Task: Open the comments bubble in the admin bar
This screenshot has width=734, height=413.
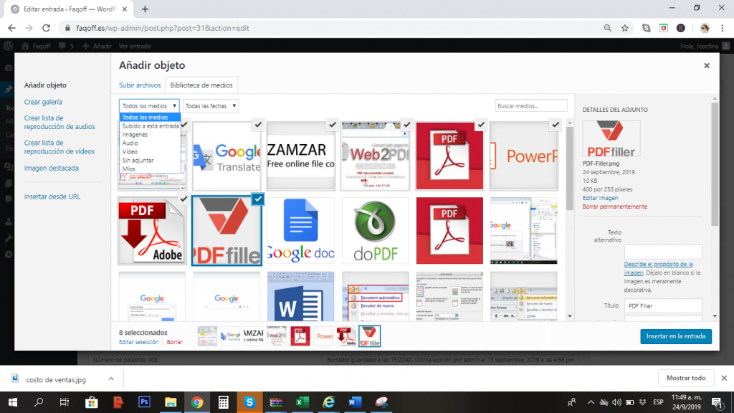Action: pyautogui.click(x=66, y=46)
